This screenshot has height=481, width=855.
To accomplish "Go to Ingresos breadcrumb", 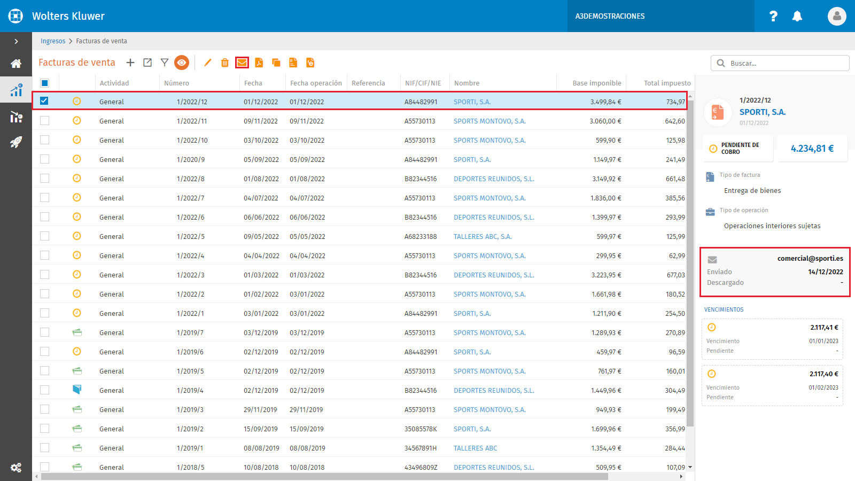I will 53,41.
